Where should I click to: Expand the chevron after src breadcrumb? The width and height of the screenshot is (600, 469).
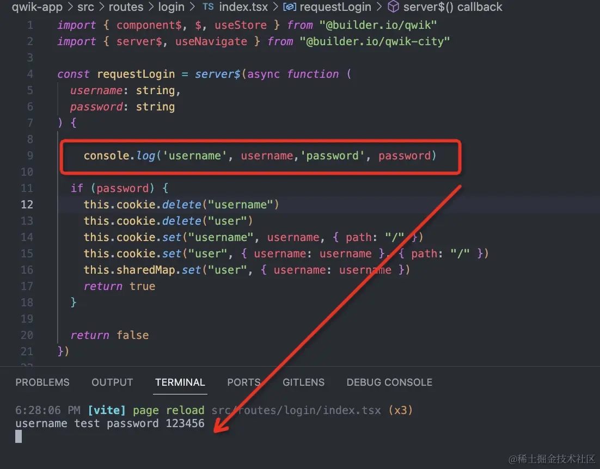pos(101,7)
